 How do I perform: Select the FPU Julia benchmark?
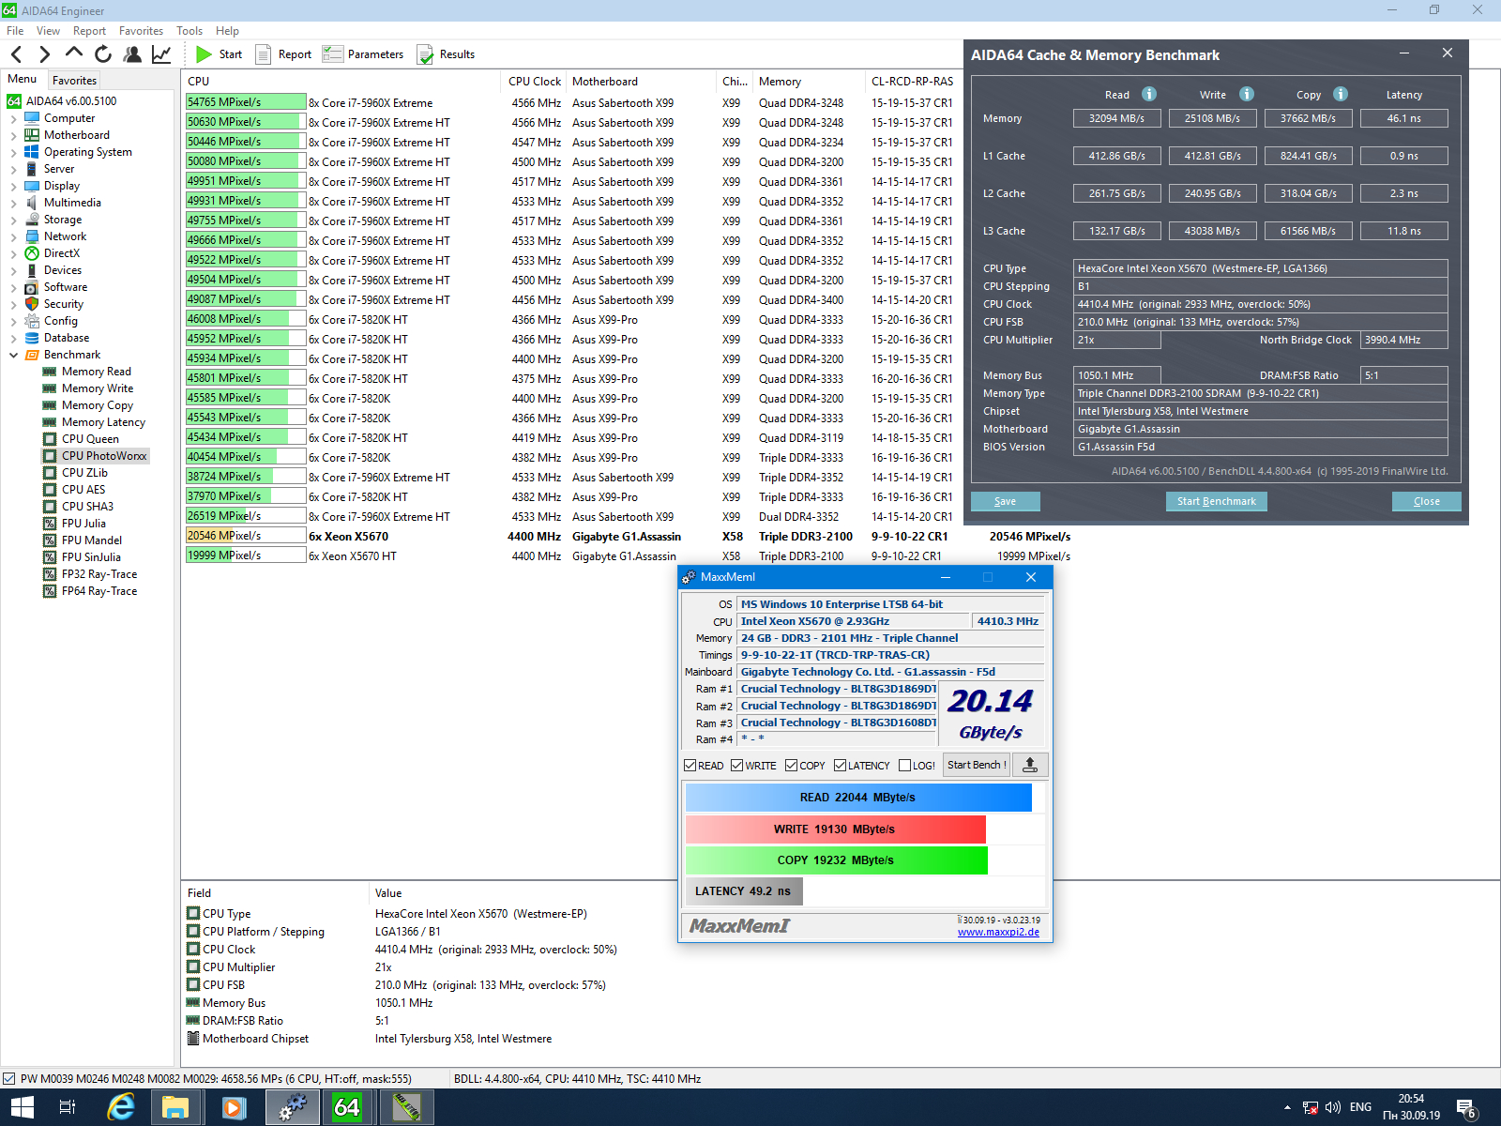click(x=83, y=524)
